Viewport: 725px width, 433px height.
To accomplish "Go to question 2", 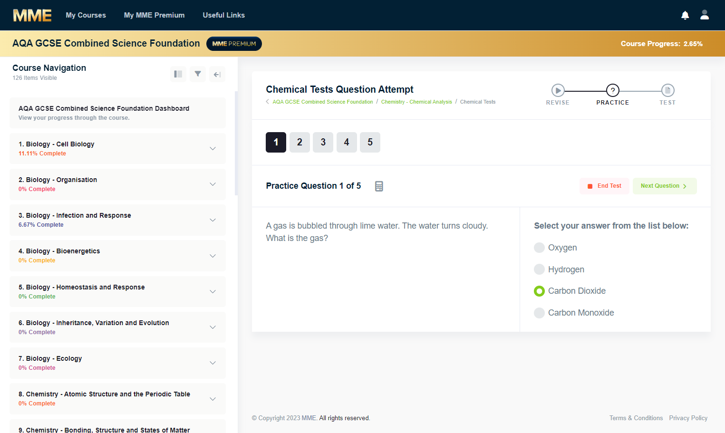I will (x=300, y=142).
